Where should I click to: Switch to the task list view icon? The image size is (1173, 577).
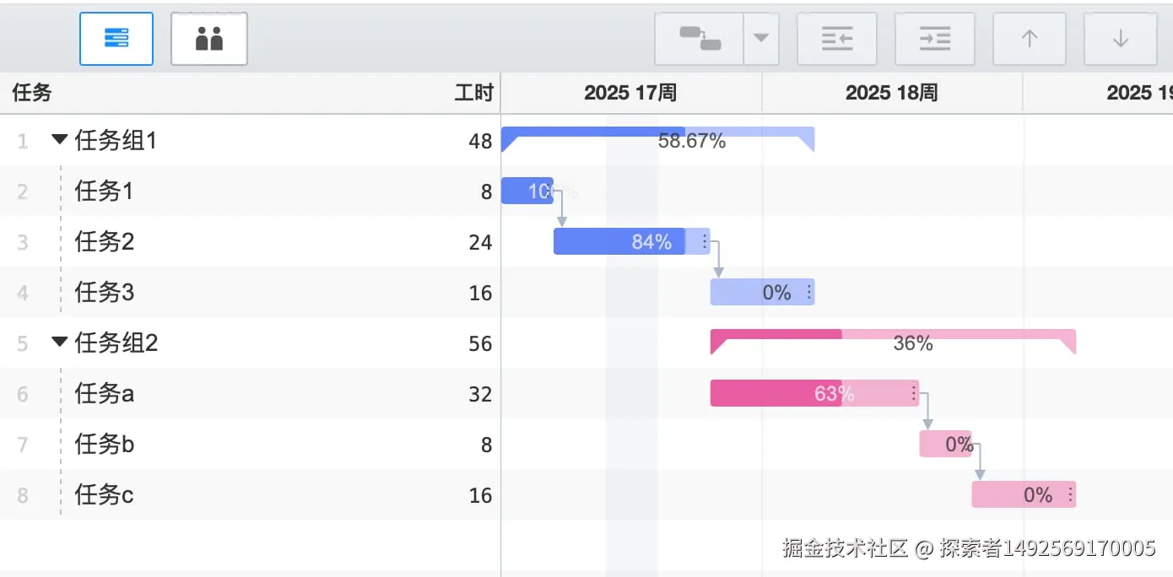(116, 39)
